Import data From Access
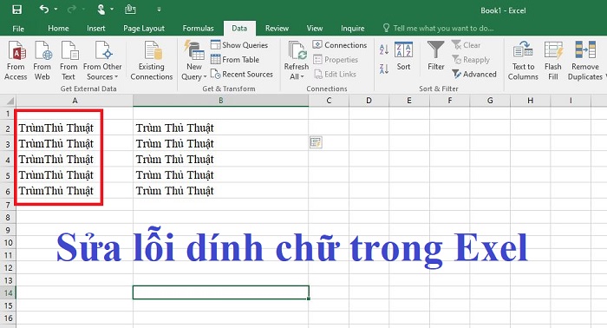Screen dimensions: 607x328 16,61
